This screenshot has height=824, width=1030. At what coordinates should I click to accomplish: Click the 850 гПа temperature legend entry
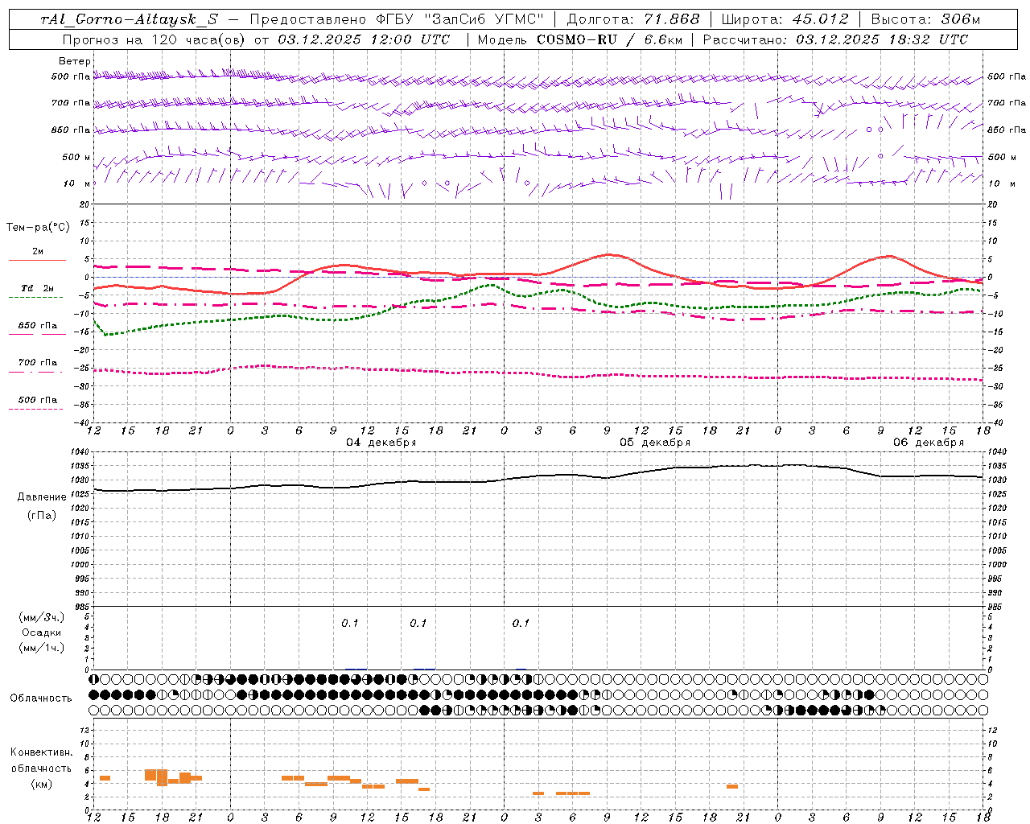[x=37, y=326]
